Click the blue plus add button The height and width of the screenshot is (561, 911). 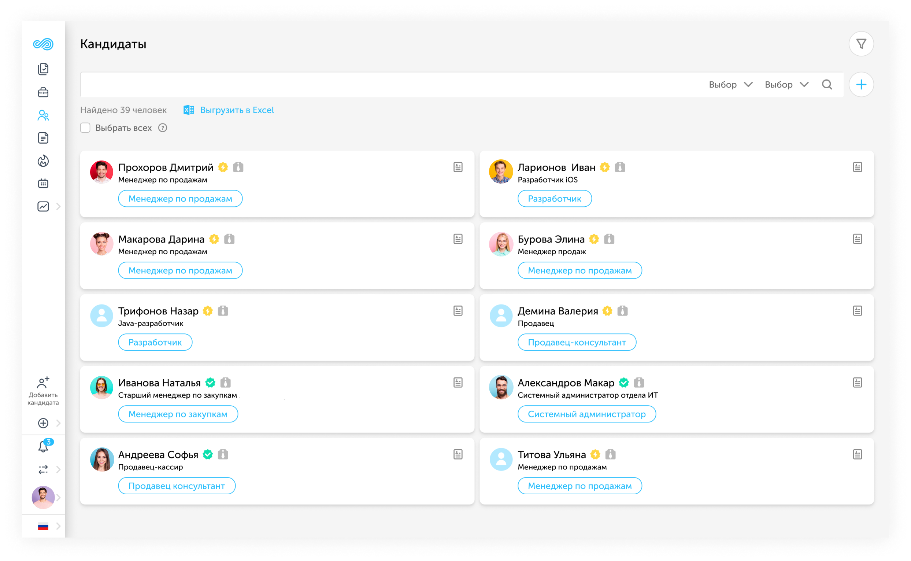[x=861, y=85]
